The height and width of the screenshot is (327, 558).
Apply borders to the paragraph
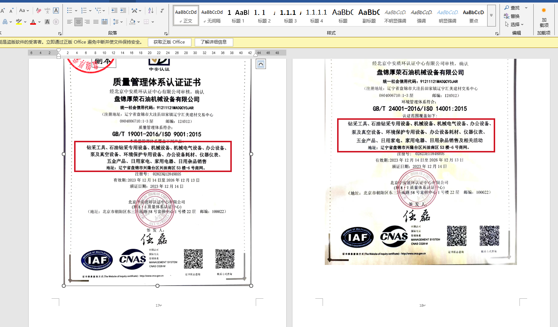click(x=146, y=22)
